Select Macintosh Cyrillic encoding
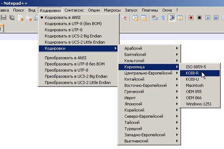 point(200,86)
